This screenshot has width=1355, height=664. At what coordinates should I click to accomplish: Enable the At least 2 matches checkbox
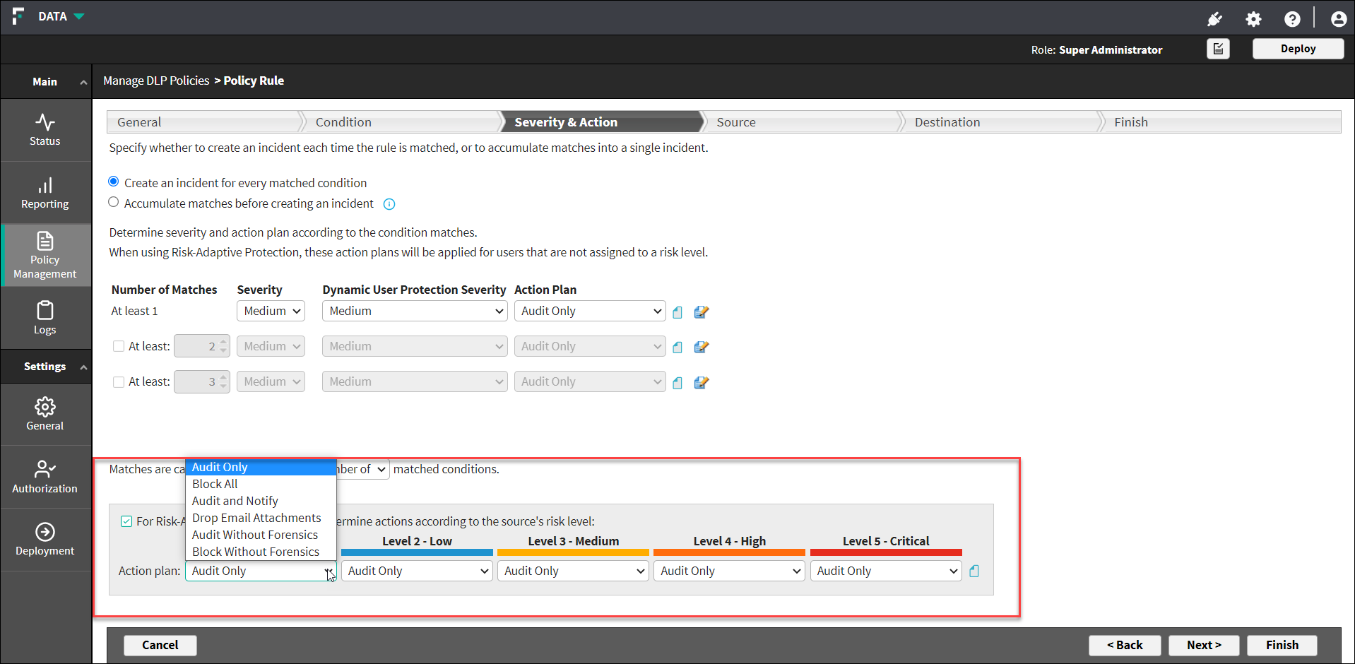(119, 346)
